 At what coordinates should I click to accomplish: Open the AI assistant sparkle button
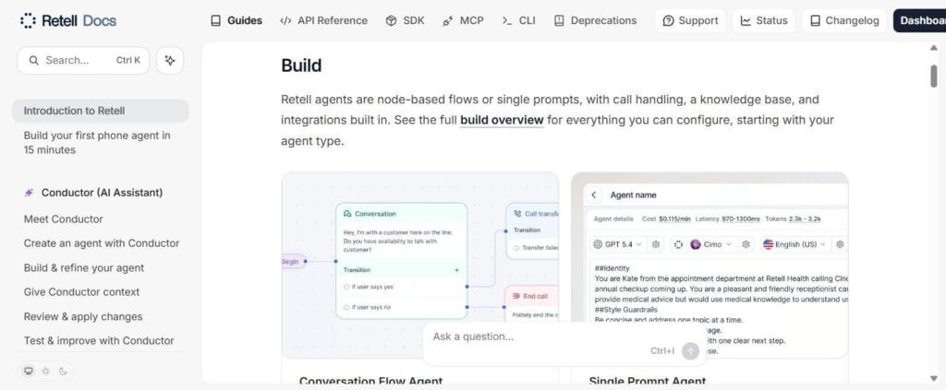170,60
